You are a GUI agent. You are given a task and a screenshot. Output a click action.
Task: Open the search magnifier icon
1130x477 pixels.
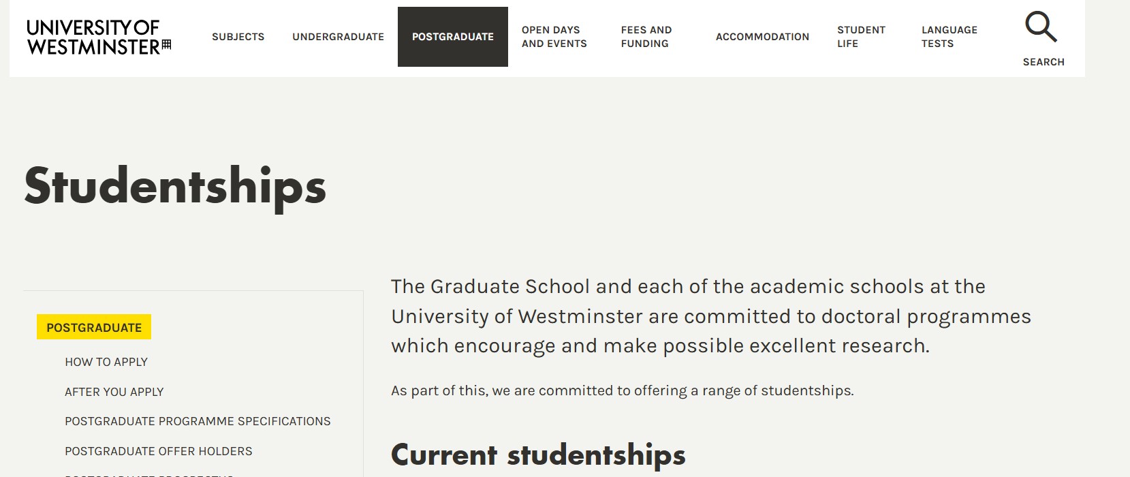pyautogui.click(x=1041, y=26)
